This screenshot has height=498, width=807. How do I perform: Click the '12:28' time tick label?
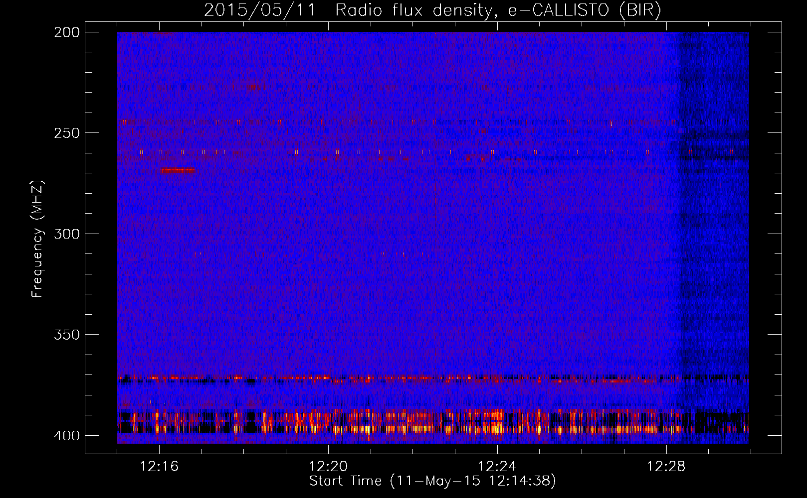[x=666, y=467]
